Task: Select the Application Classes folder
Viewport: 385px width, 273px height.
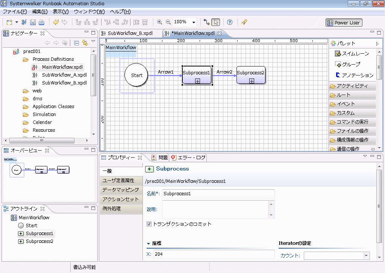Action: coord(53,106)
